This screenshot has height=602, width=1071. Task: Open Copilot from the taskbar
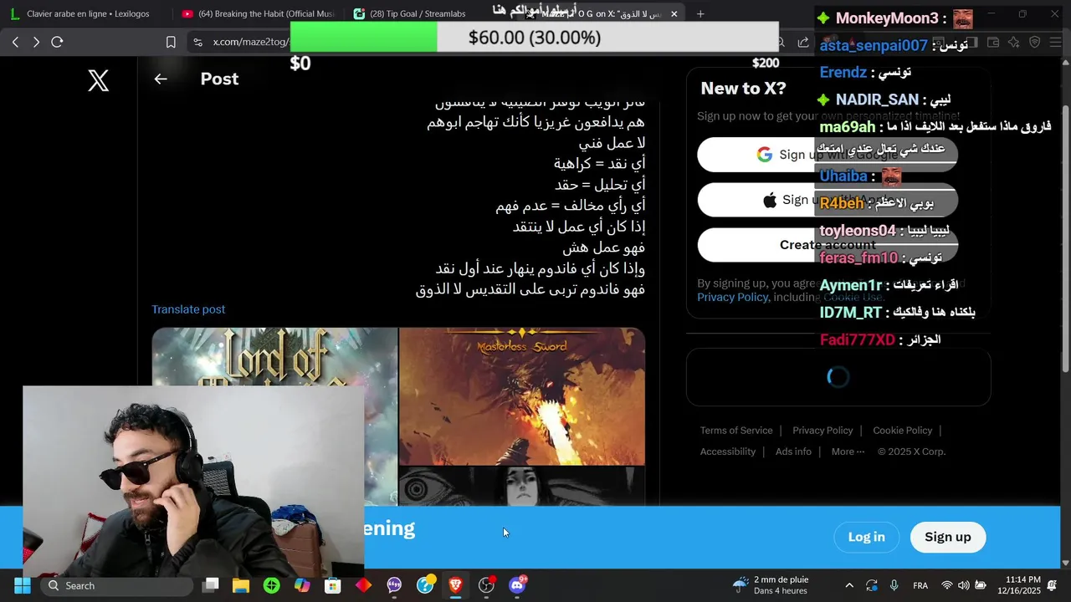[x=302, y=585]
